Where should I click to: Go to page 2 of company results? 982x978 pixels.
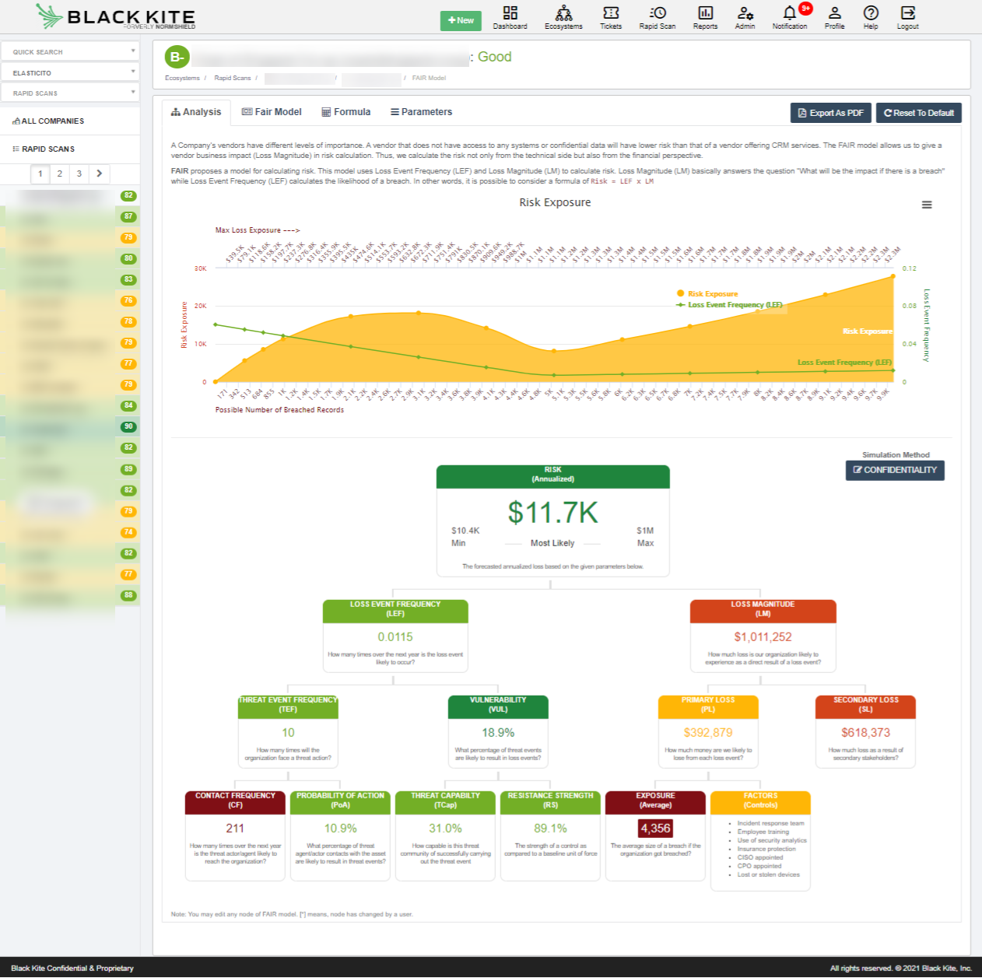[x=59, y=174]
